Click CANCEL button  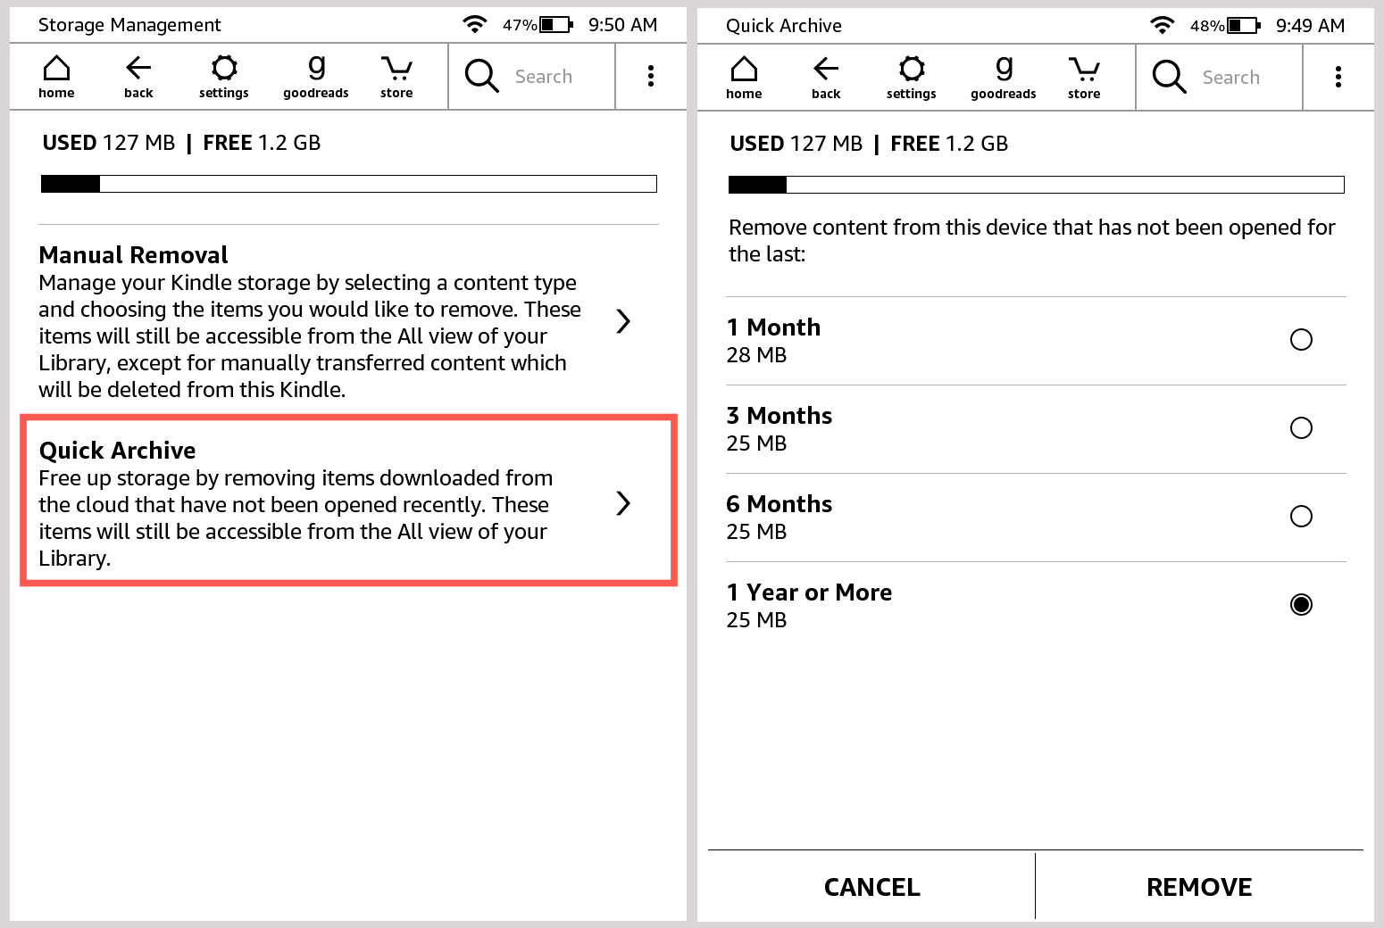(871, 887)
